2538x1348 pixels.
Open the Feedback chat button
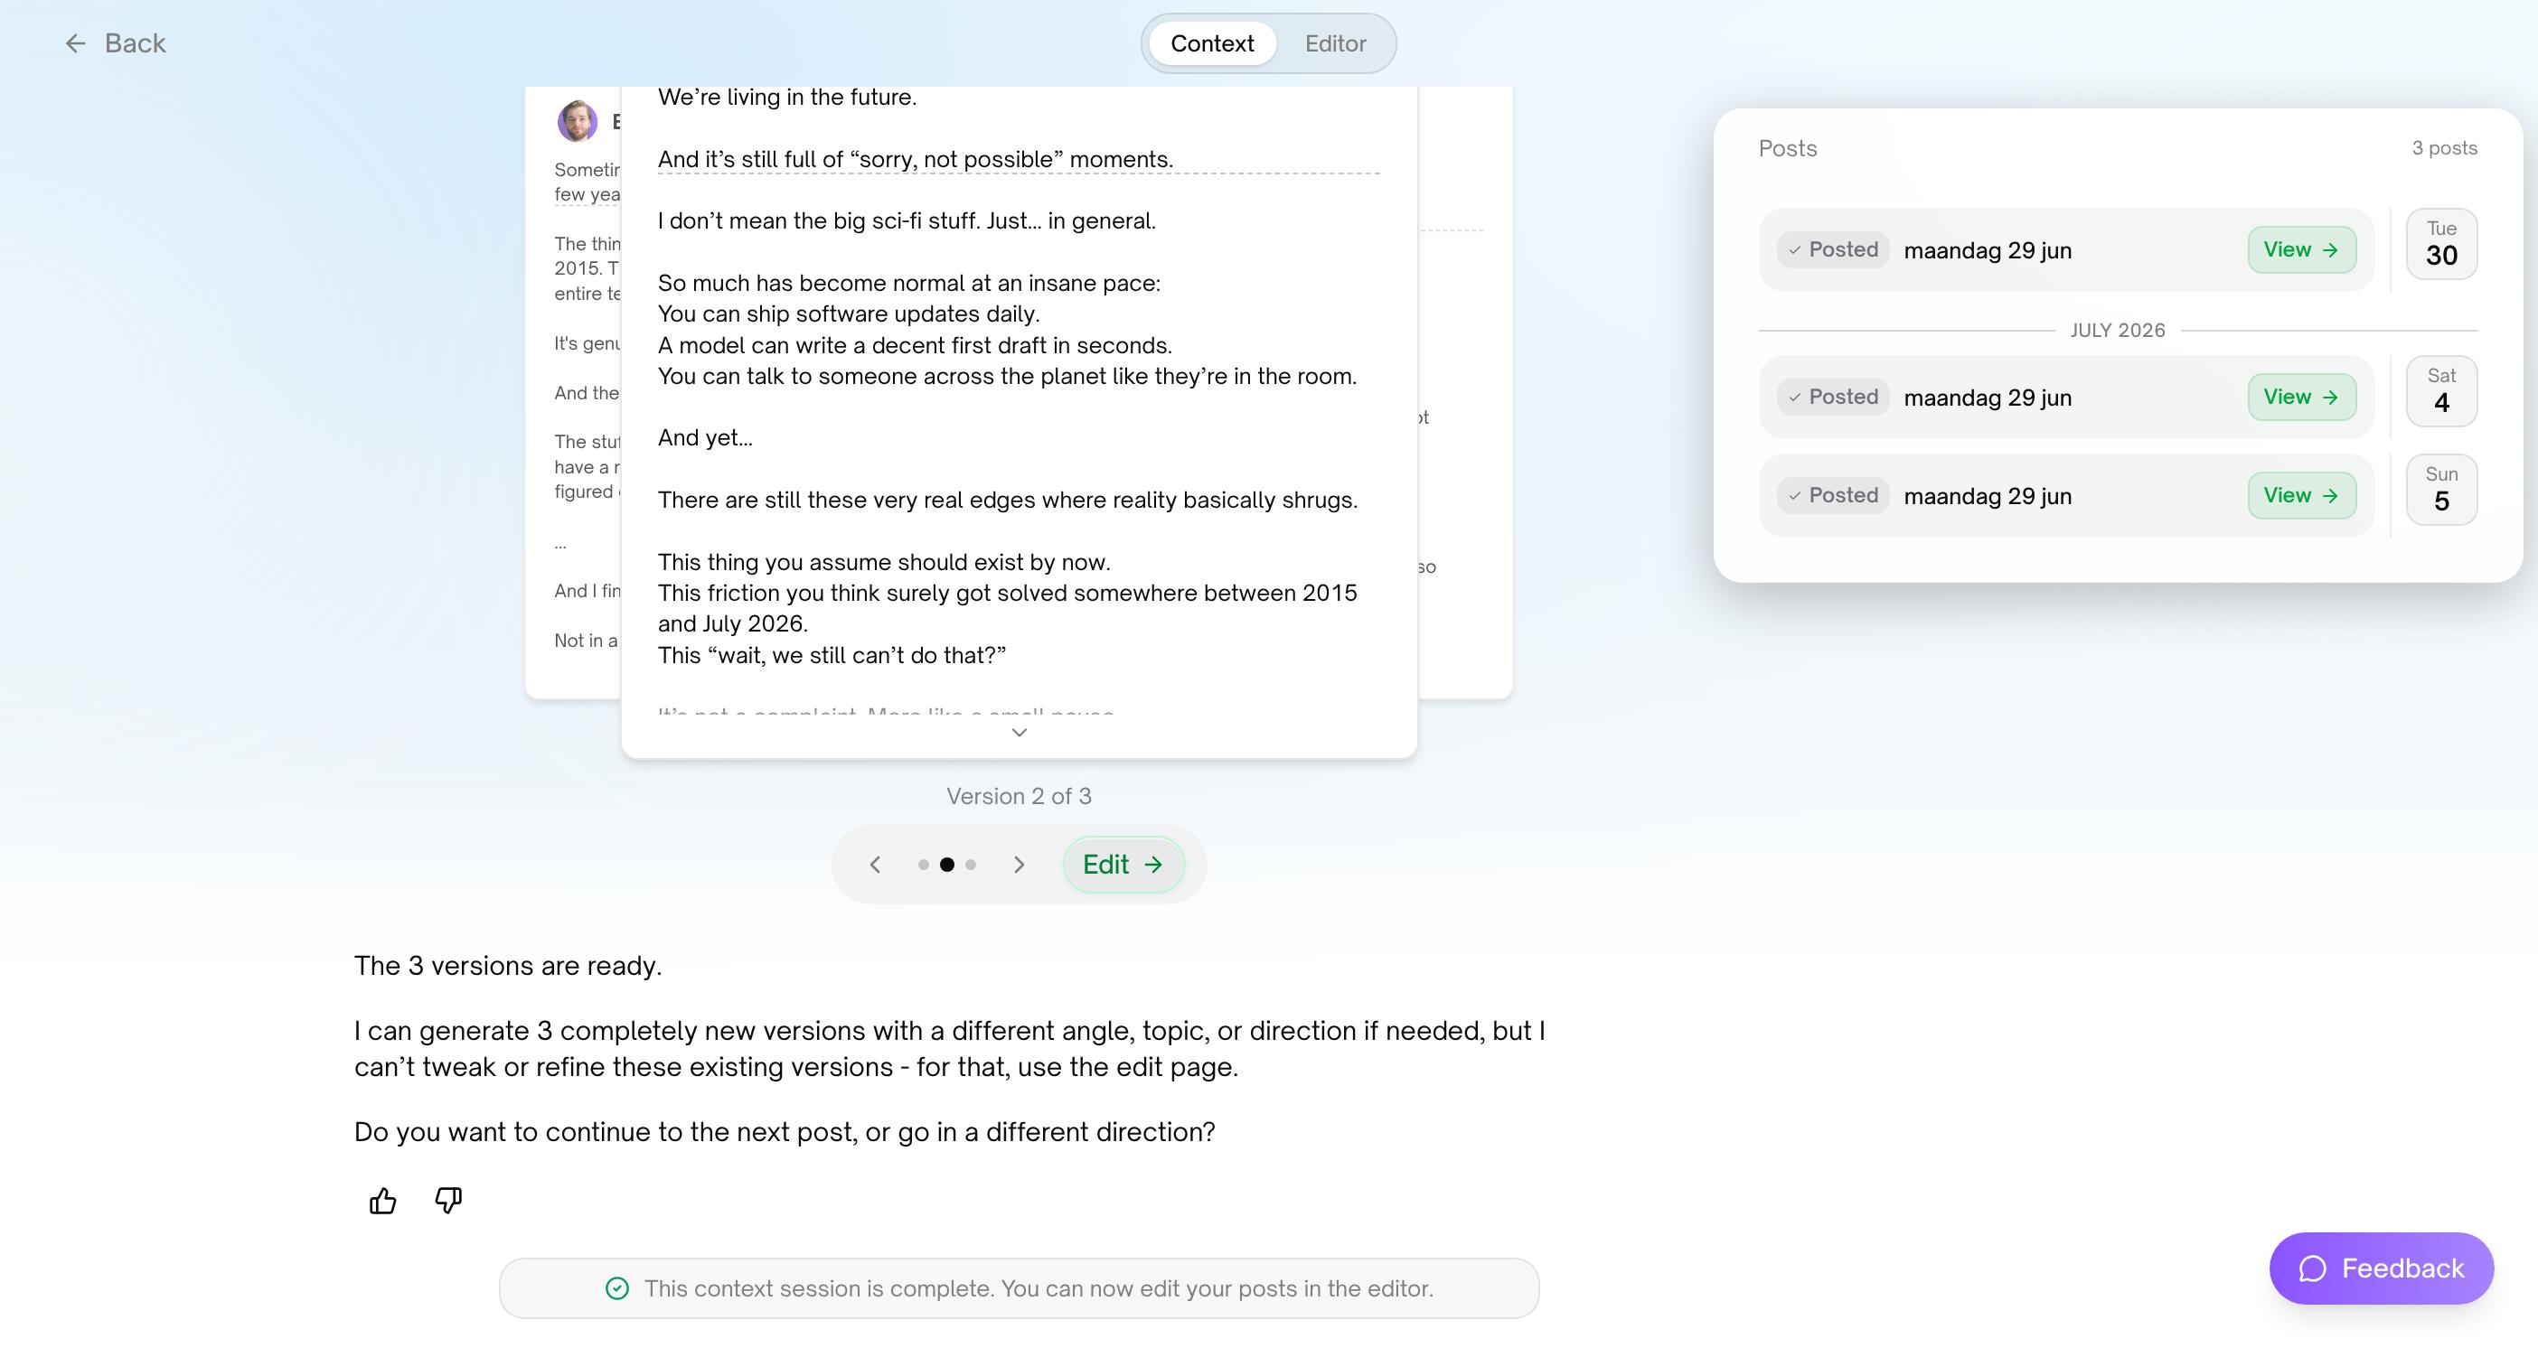click(2382, 1268)
